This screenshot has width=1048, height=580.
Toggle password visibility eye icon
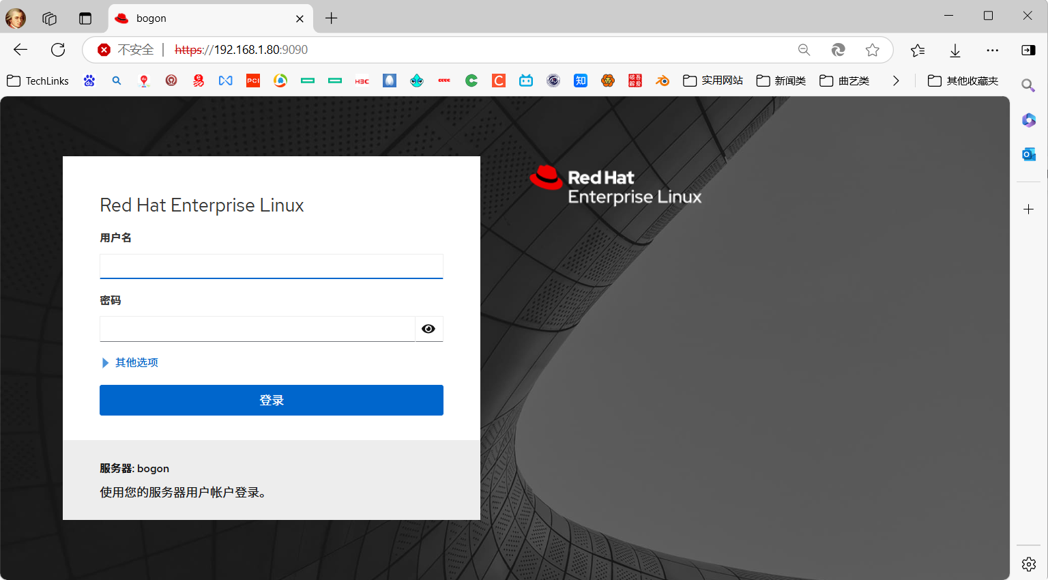428,329
